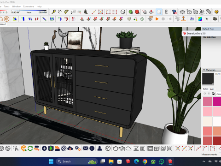Pick the salmon orange color swatch

[217, 131]
